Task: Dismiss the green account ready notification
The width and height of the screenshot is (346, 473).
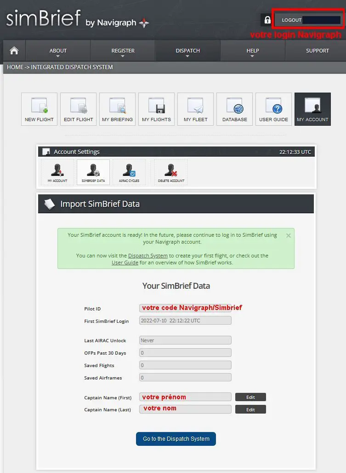Action: pyautogui.click(x=288, y=235)
